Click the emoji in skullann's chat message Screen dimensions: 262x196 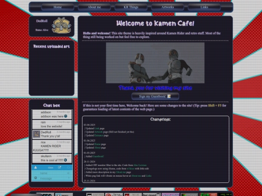pos(65,160)
